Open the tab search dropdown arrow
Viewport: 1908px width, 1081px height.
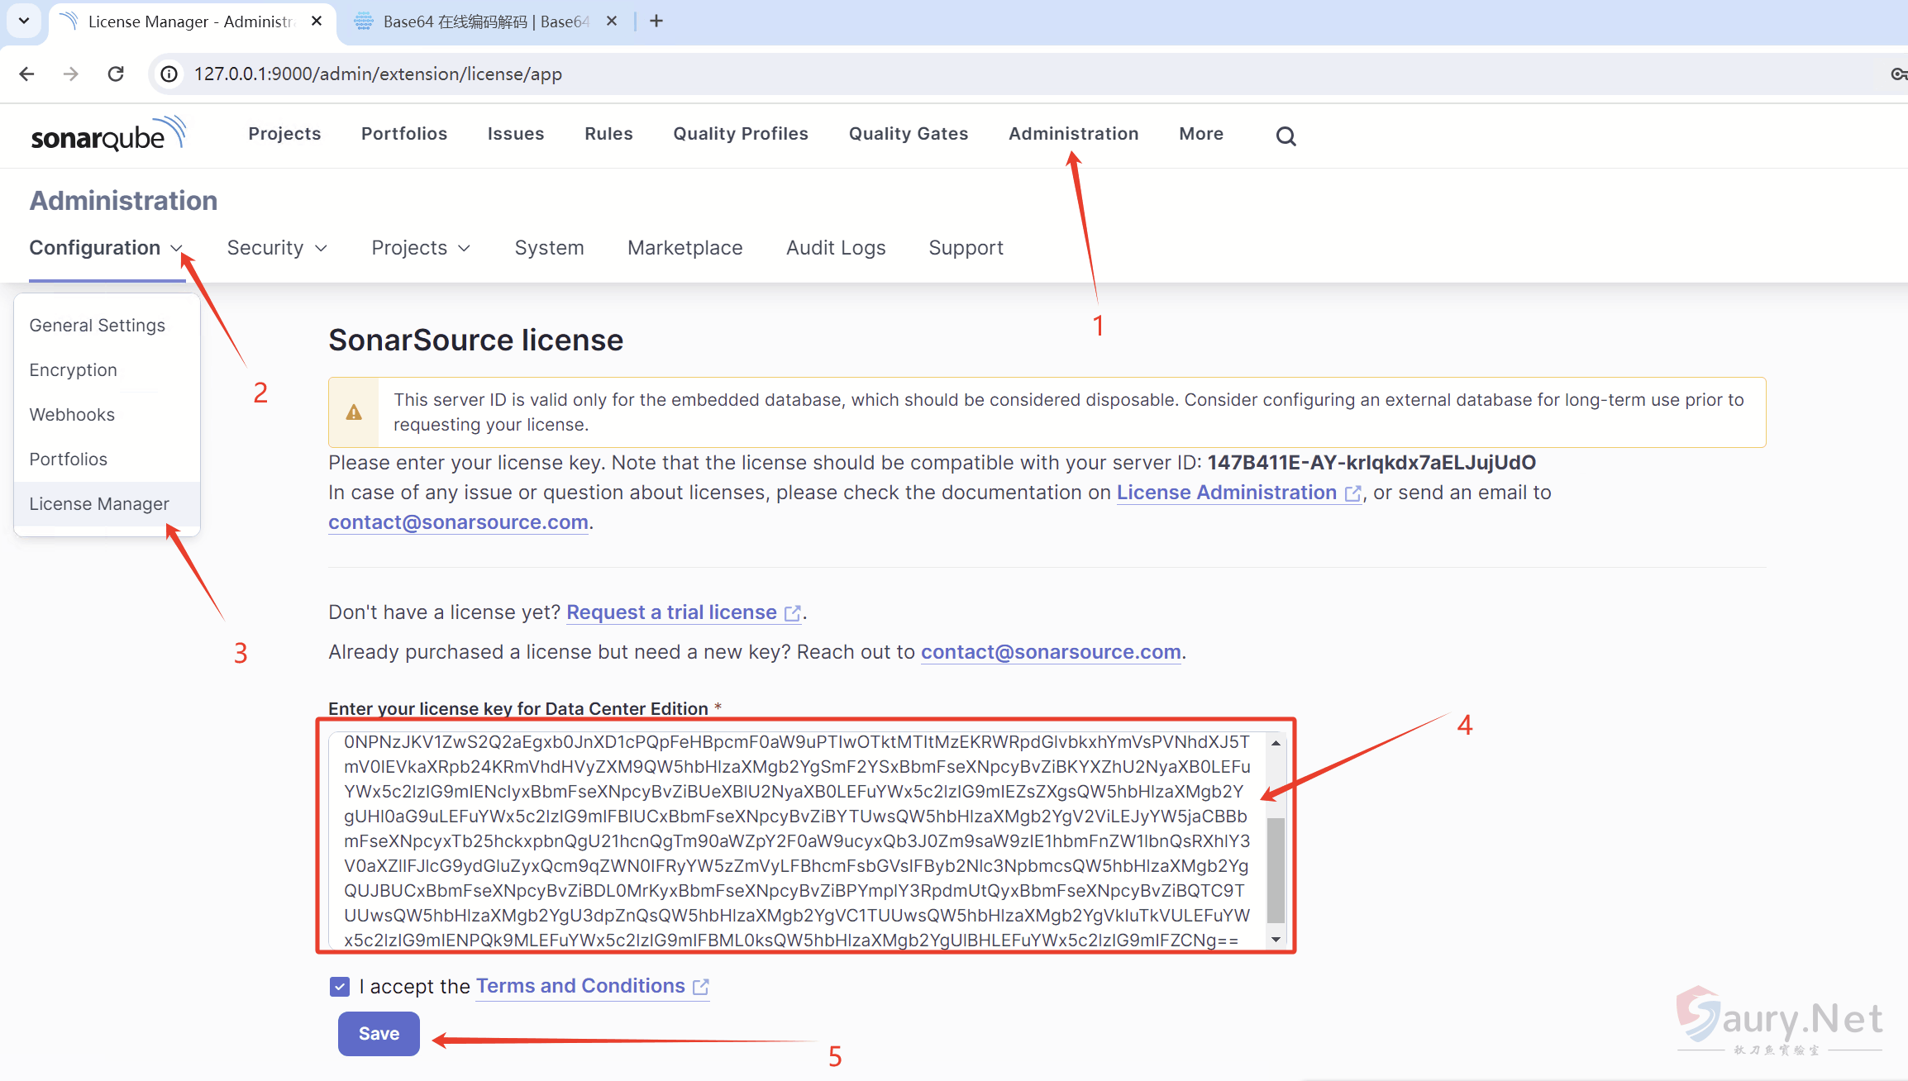click(24, 21)
